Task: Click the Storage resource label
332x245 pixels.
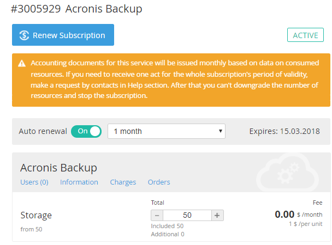Action: [x=36, y=216]
